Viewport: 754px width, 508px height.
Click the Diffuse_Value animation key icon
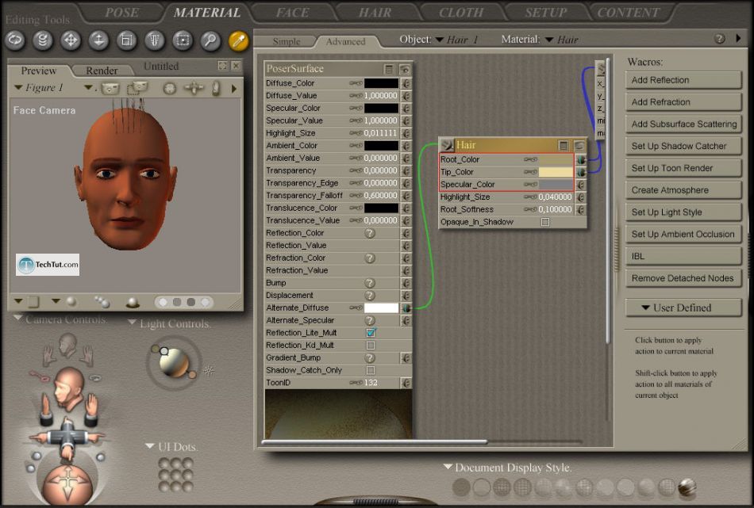(356, 96)
